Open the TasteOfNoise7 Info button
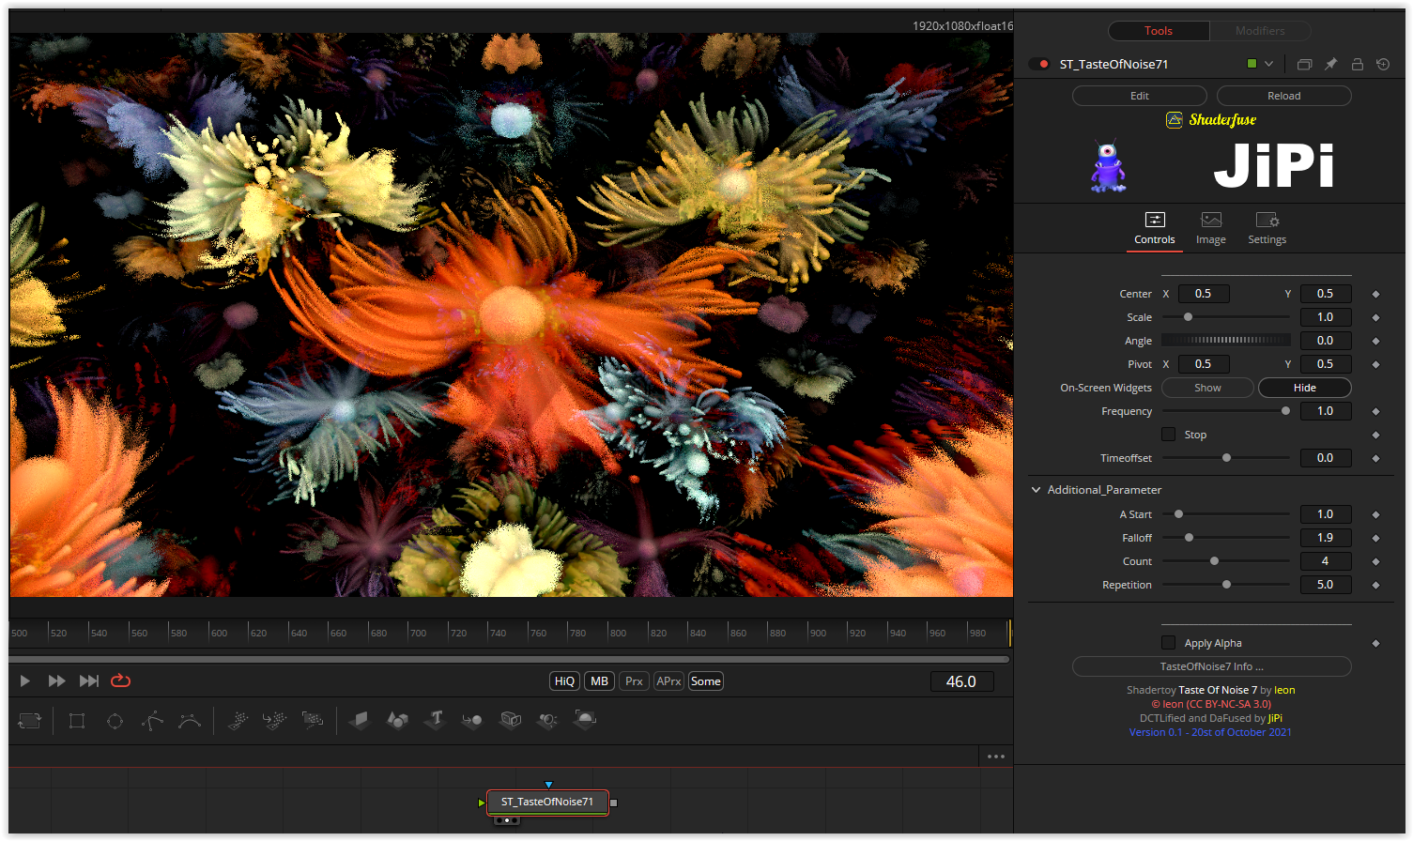The height and width of the screenshot is (841, 1413). (x=1212, y=666)
